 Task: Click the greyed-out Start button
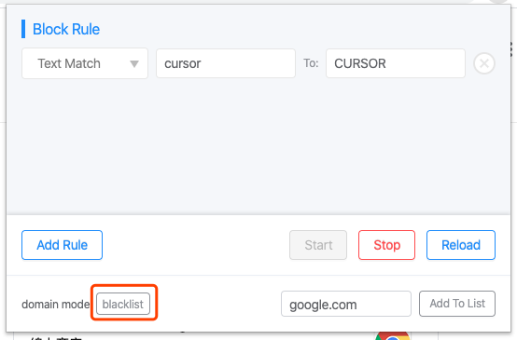(318, 245)
